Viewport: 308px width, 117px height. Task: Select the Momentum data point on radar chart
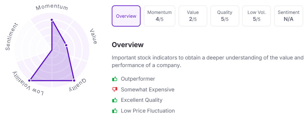point(52,20)
